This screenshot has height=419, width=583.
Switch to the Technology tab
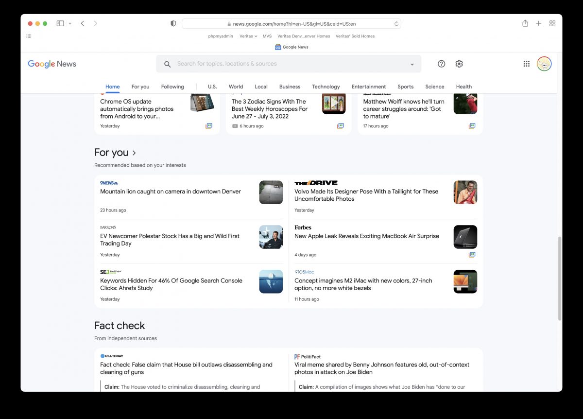tap(326, 86)
